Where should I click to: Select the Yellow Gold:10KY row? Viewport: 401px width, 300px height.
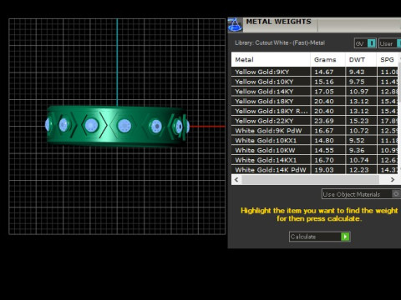point(315,82)
